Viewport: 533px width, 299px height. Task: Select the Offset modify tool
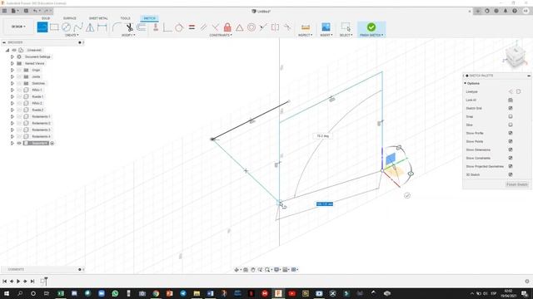pyautogui.click(x=142, y=27)
